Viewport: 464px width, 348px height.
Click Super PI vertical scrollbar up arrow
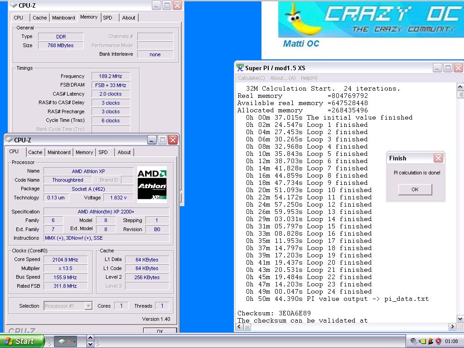click(460, 87)
